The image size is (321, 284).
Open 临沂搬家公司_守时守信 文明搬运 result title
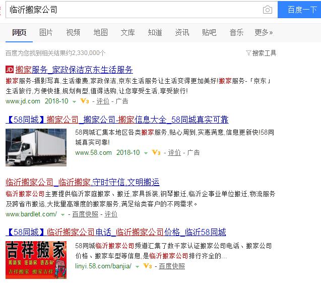click(83, 182)
